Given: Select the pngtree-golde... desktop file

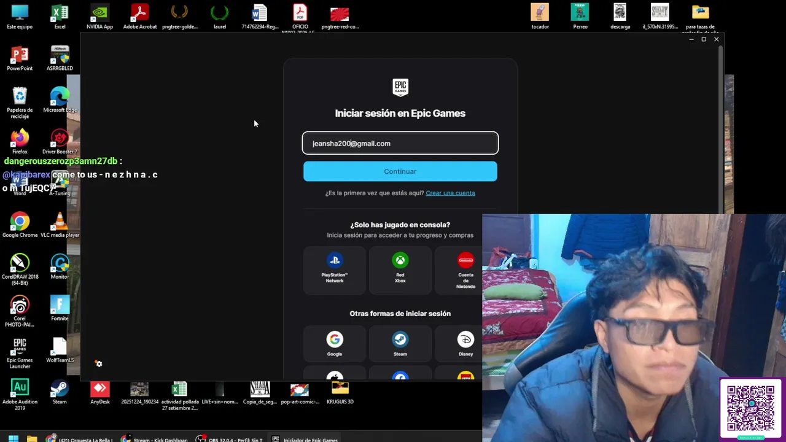Looking at the screenshot, I should pyautogui.click(x=179, y=17).
